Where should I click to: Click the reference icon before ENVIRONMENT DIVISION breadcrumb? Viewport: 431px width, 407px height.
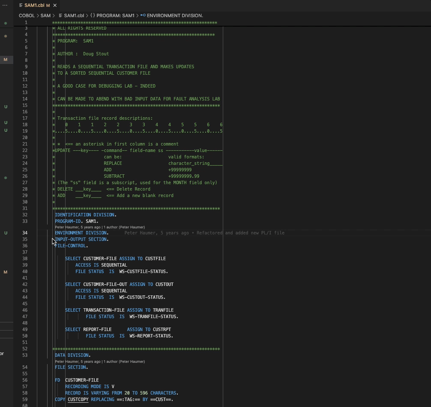tap(143, 15)
